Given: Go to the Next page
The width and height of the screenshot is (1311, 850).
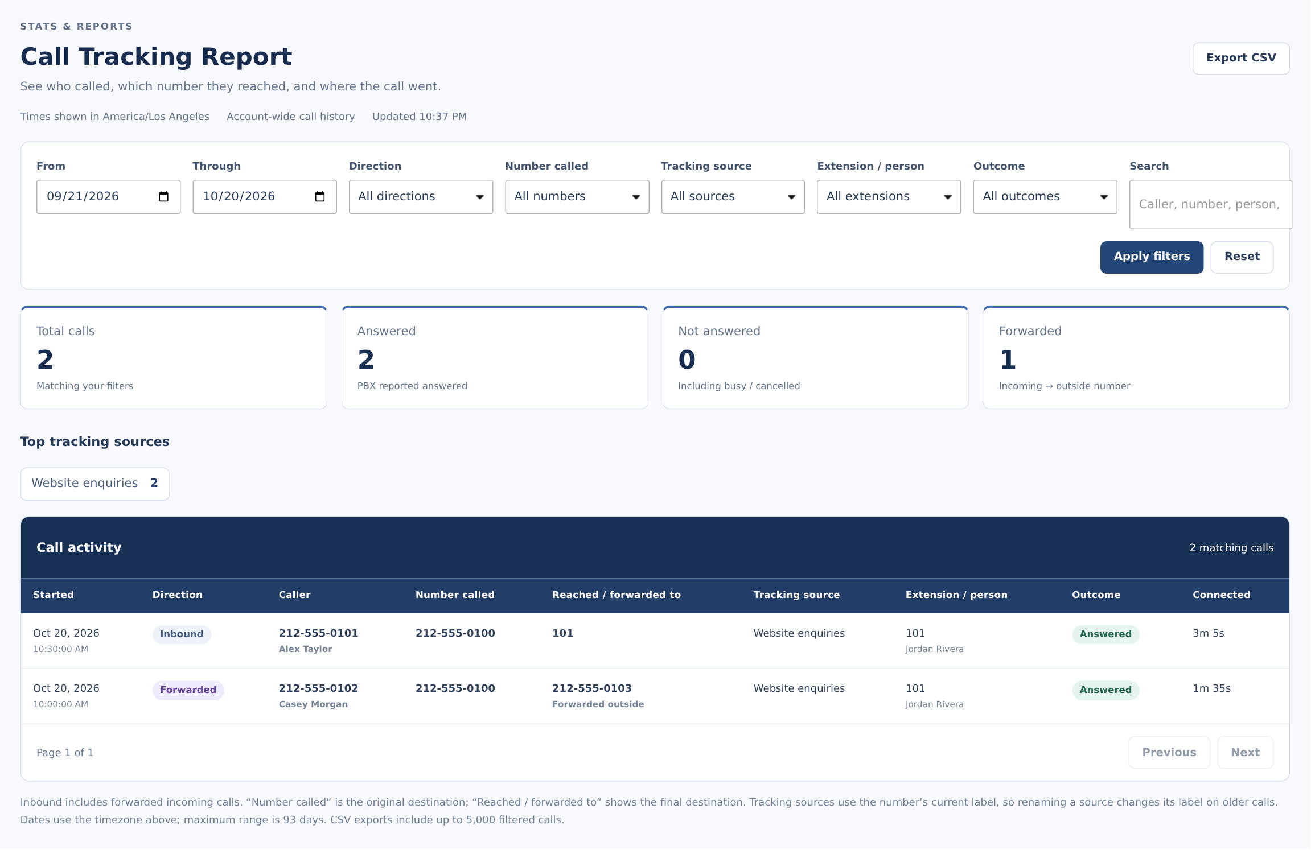Looking at the screenshot, I should 1245,753.
